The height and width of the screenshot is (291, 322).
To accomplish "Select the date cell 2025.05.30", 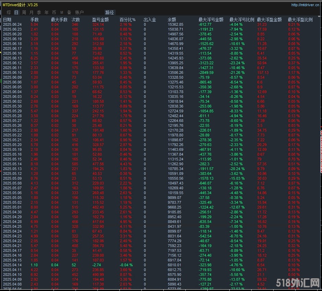I will (12, 106).
